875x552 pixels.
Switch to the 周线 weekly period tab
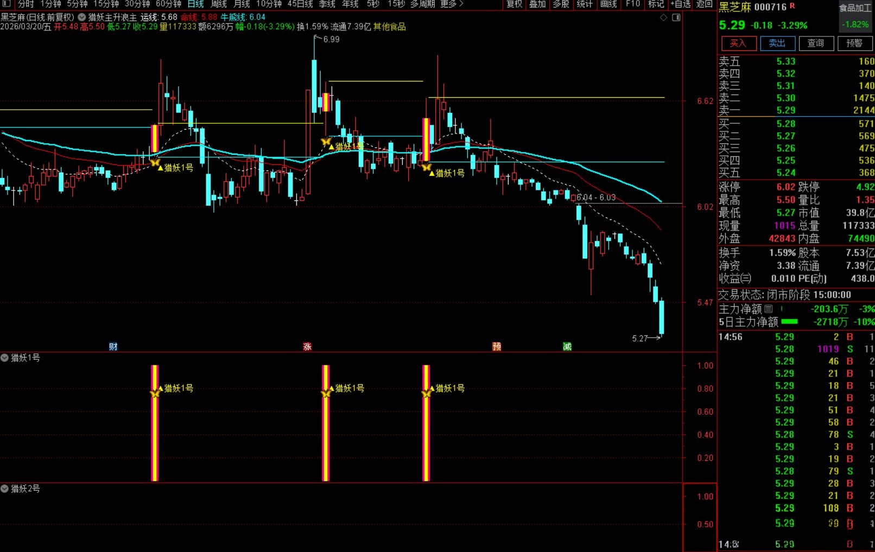coord(219,4)
